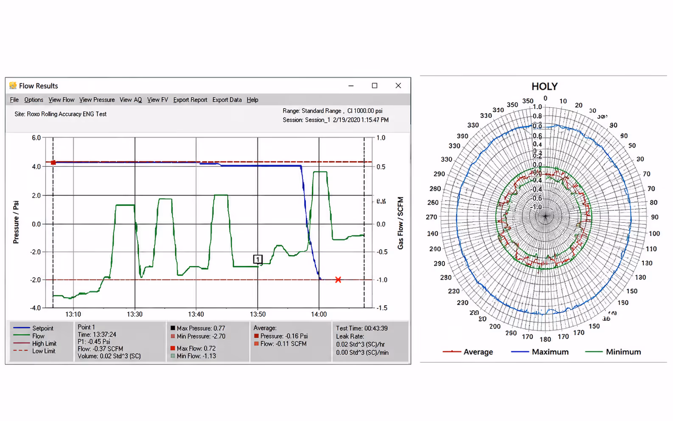Viewport: 673px width, 421px height.
Task: Click the red Max Flow swatch
Action: point(173,348)
